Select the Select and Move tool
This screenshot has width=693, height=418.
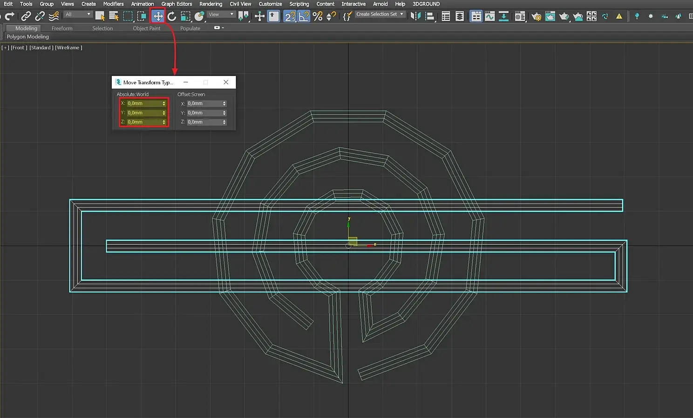pos(158,16)
